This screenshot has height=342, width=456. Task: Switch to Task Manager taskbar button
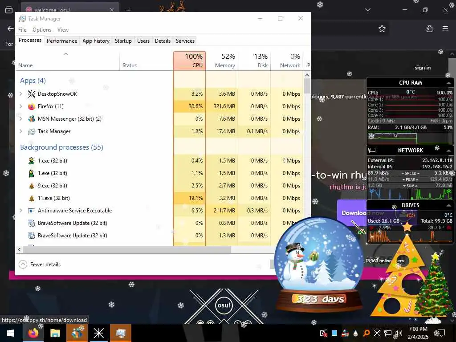click(x=120, y=333)
